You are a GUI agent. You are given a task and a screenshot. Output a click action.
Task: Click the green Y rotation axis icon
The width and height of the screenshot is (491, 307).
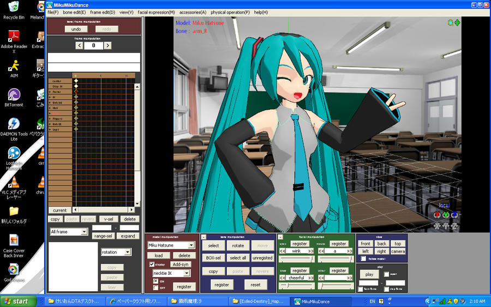[446, 215]
